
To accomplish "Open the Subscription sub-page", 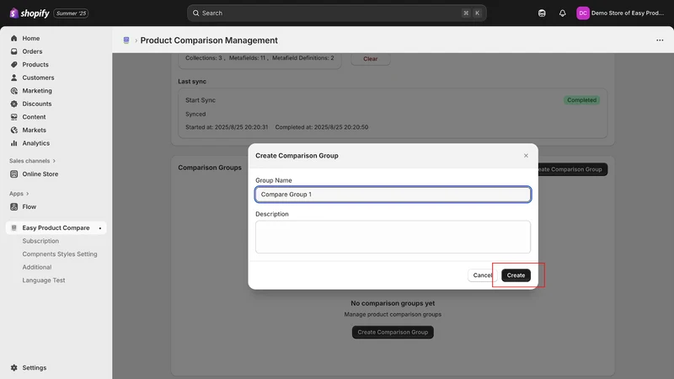I will (40, 241).
